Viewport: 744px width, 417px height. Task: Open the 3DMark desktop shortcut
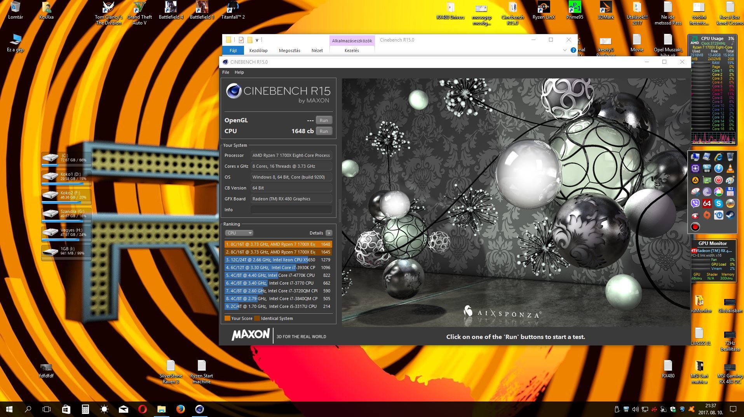(606, 11)
